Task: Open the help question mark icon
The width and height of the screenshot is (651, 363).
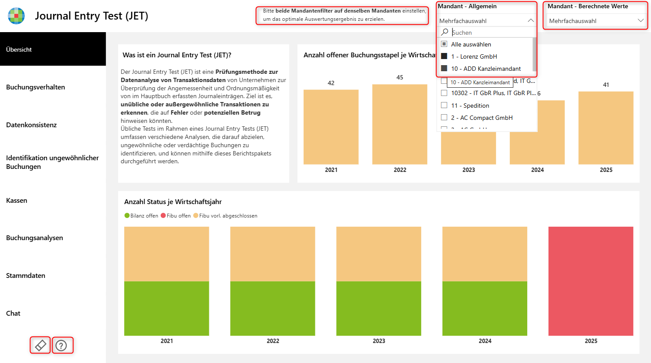Action: click(61, 346)
